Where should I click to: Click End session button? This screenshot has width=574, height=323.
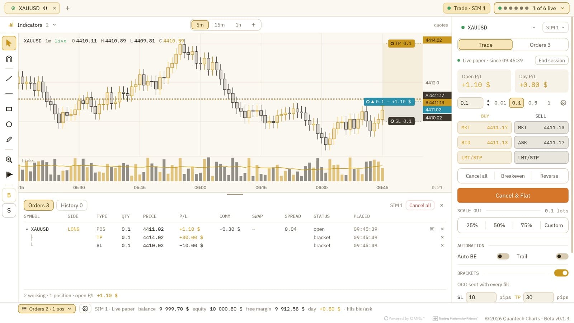tap(551, 60)
